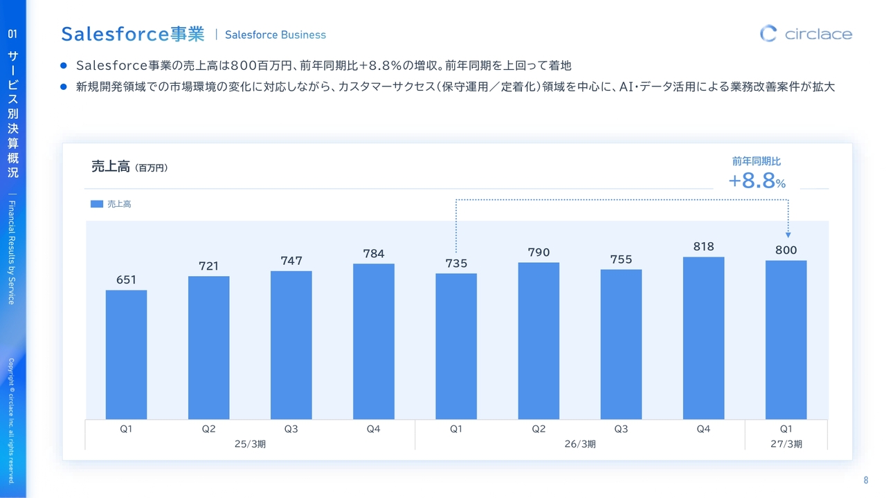Click the page number 8
The width and height of the screenshot is (886, 498).
[x=866, y=481]
